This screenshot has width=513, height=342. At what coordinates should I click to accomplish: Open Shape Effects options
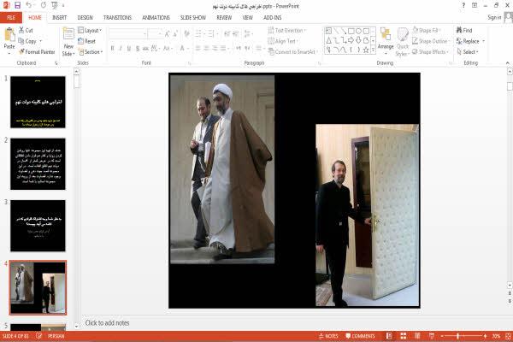point(429,51)
